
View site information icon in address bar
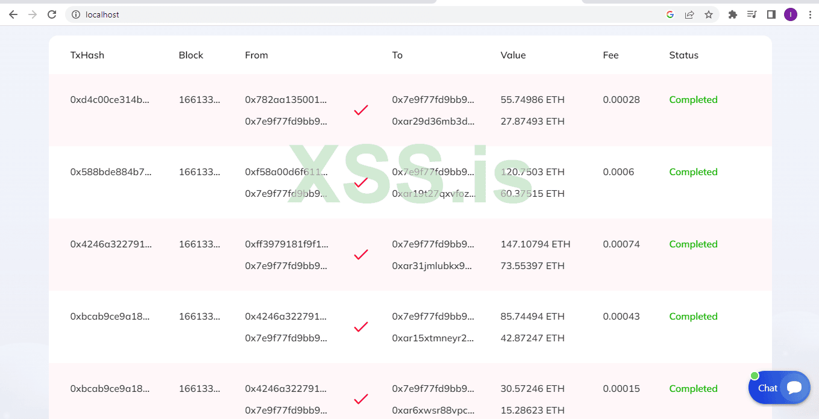click(x=76, y=14)
